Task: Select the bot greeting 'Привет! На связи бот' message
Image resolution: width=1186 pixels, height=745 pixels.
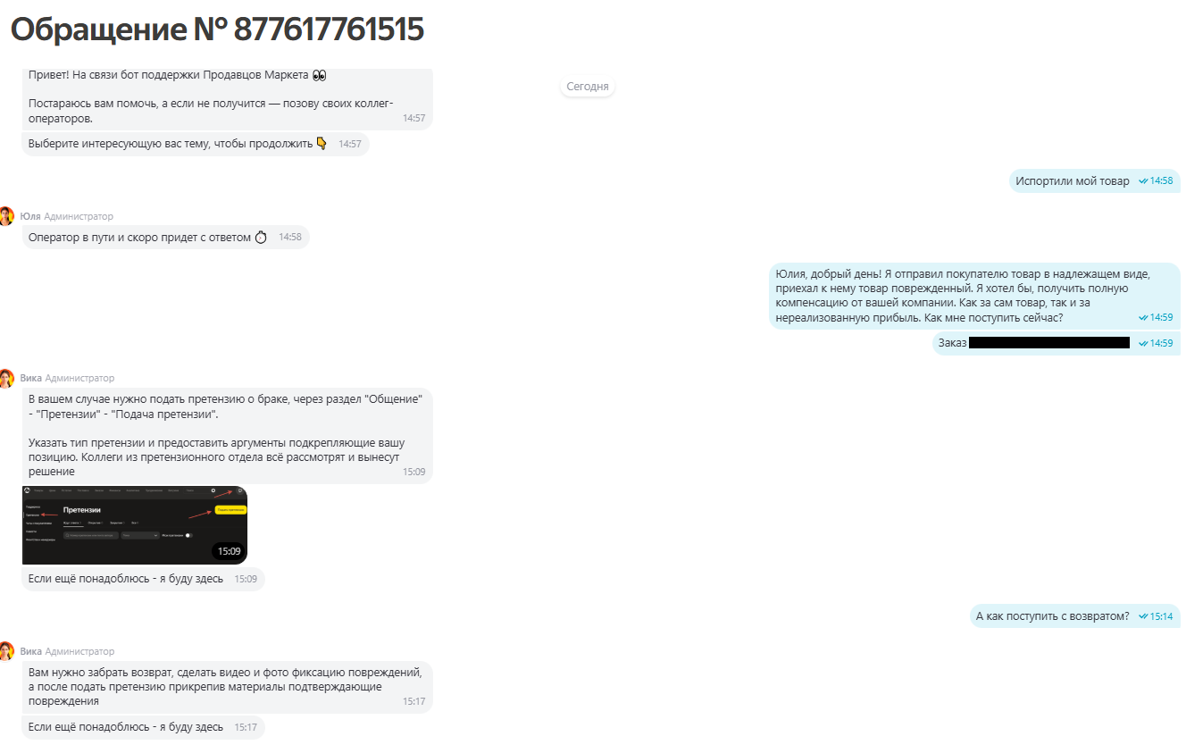Action: (227, 96)
